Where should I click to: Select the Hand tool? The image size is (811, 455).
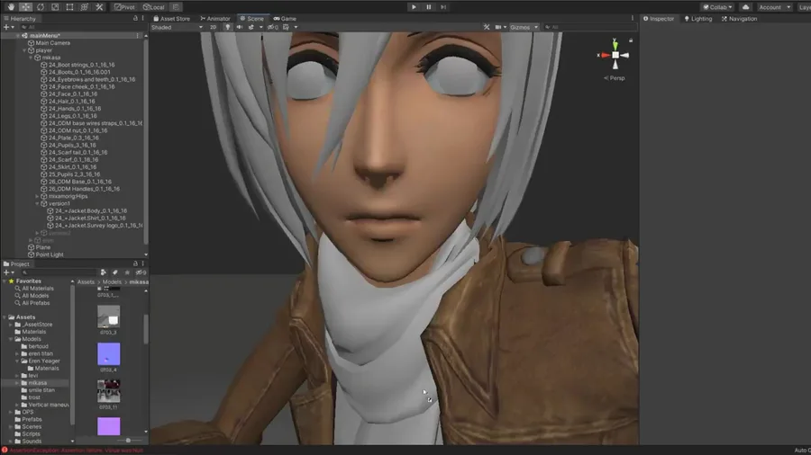(x=11, y=7)
